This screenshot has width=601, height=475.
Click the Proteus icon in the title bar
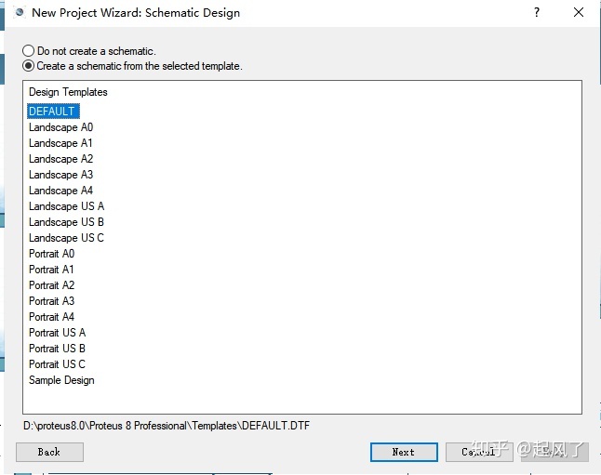20,13
